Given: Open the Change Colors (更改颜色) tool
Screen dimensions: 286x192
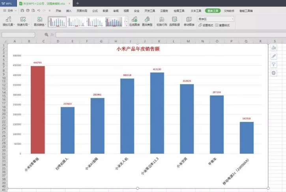Looking at the screenshot, I should click(x=40, y=22).
